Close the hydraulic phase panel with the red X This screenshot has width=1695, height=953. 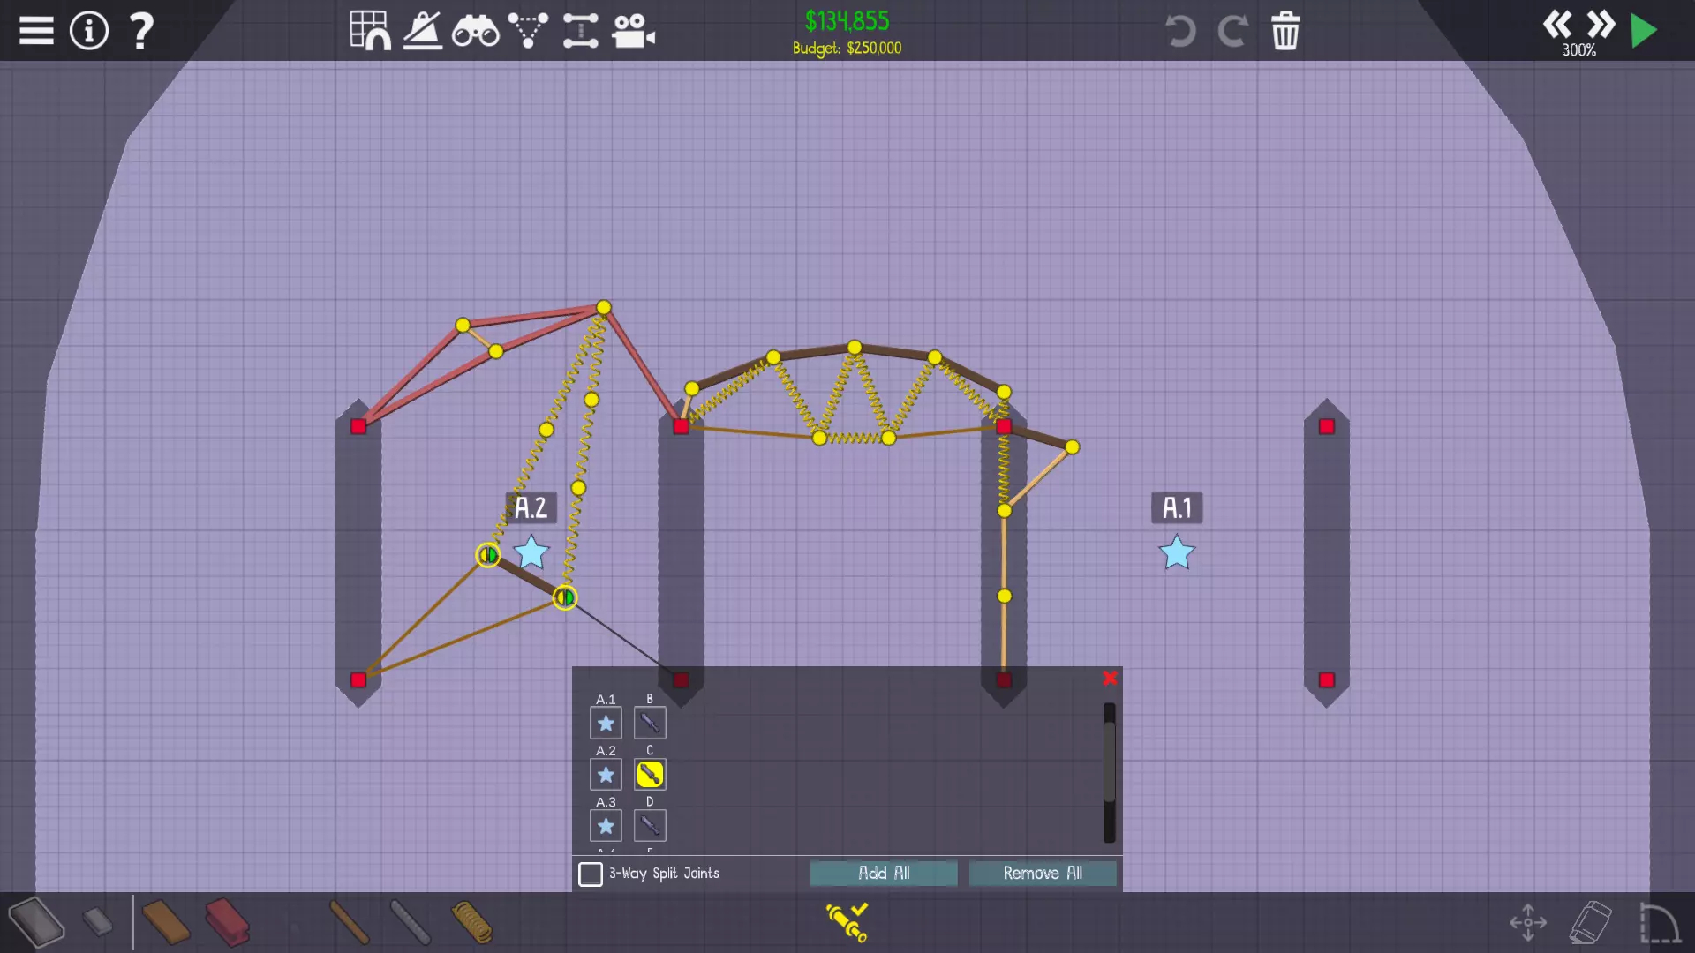click(1110, 678)
